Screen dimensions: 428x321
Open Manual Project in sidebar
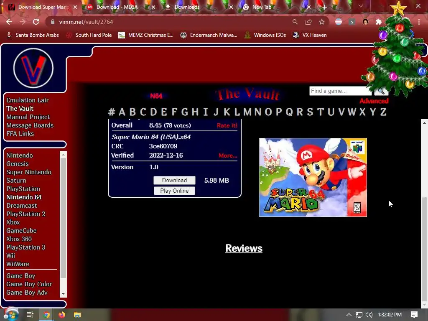click(28, 117)
